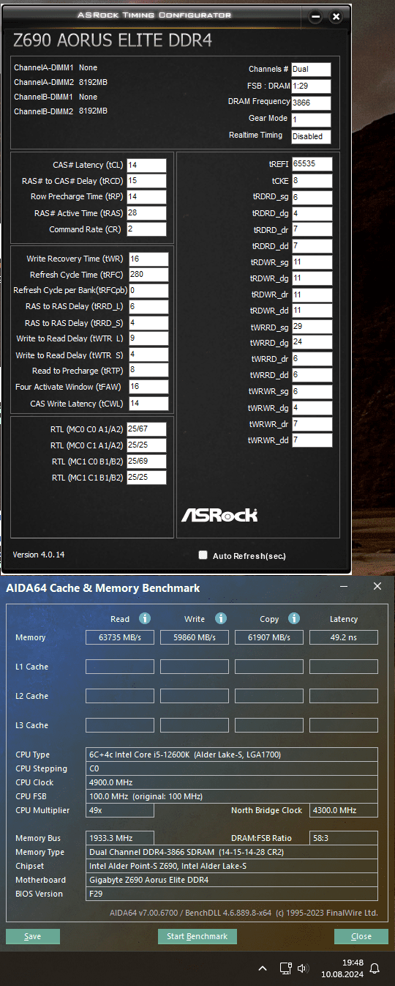Click the RTL MC1 C1 B1/B2 field

146,478
